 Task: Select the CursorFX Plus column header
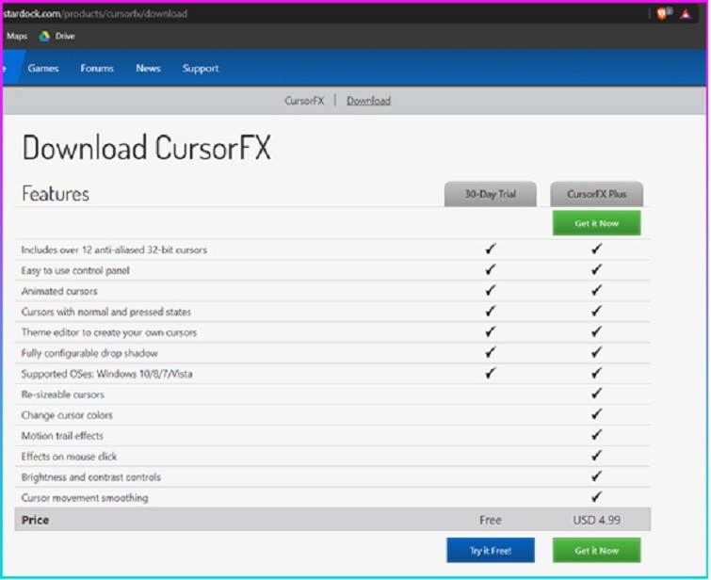click(596, 194)
